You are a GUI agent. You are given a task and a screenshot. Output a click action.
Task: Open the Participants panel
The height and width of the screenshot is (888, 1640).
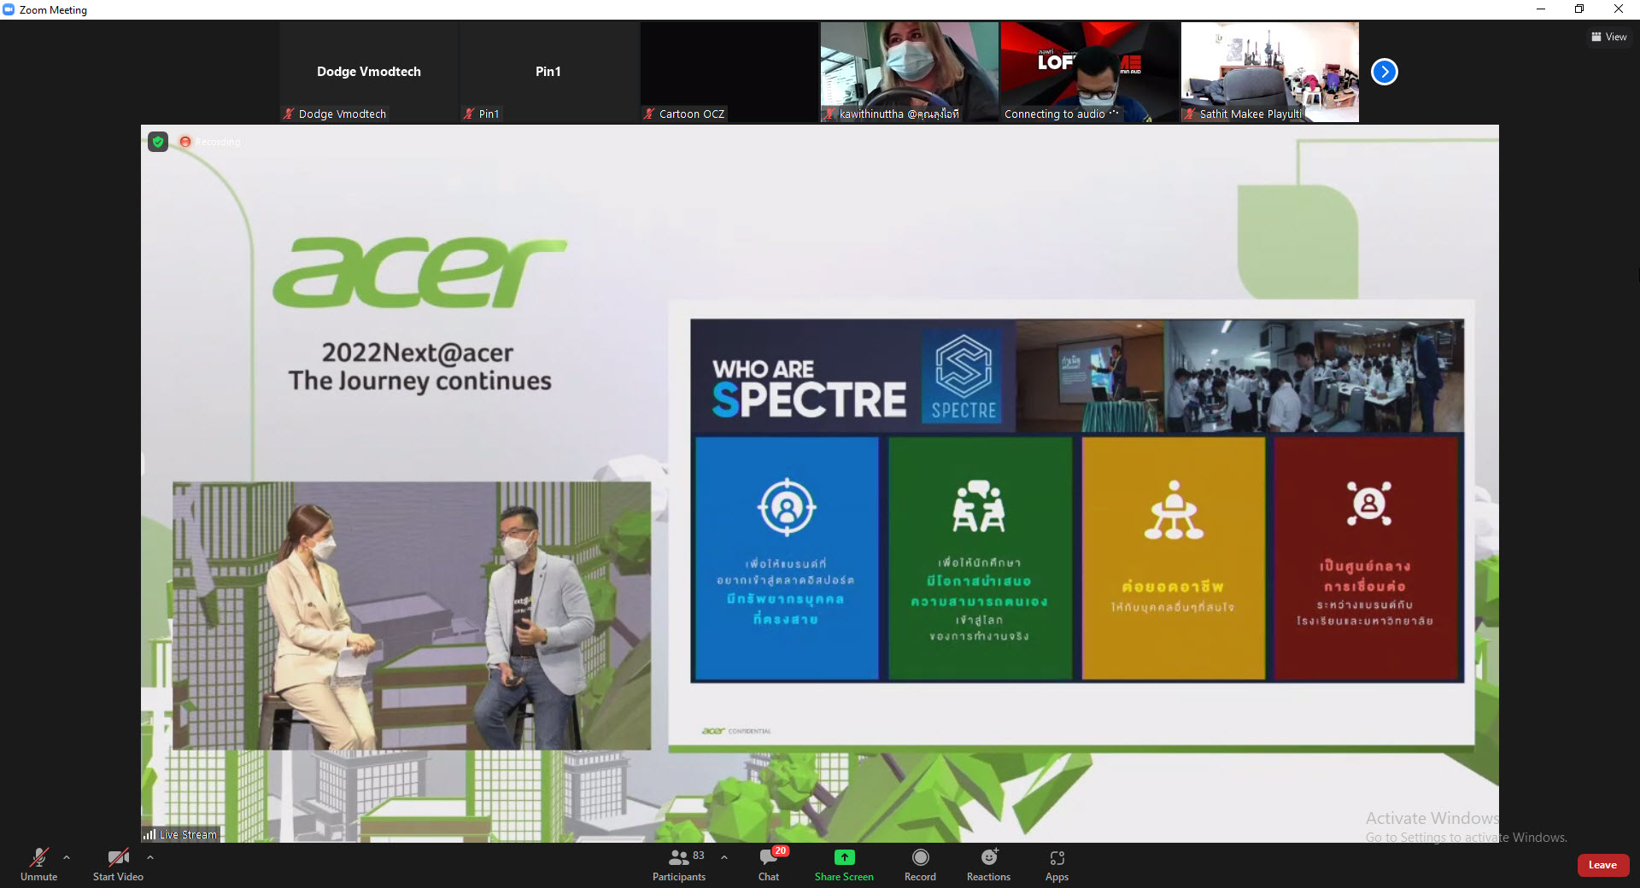679,864
